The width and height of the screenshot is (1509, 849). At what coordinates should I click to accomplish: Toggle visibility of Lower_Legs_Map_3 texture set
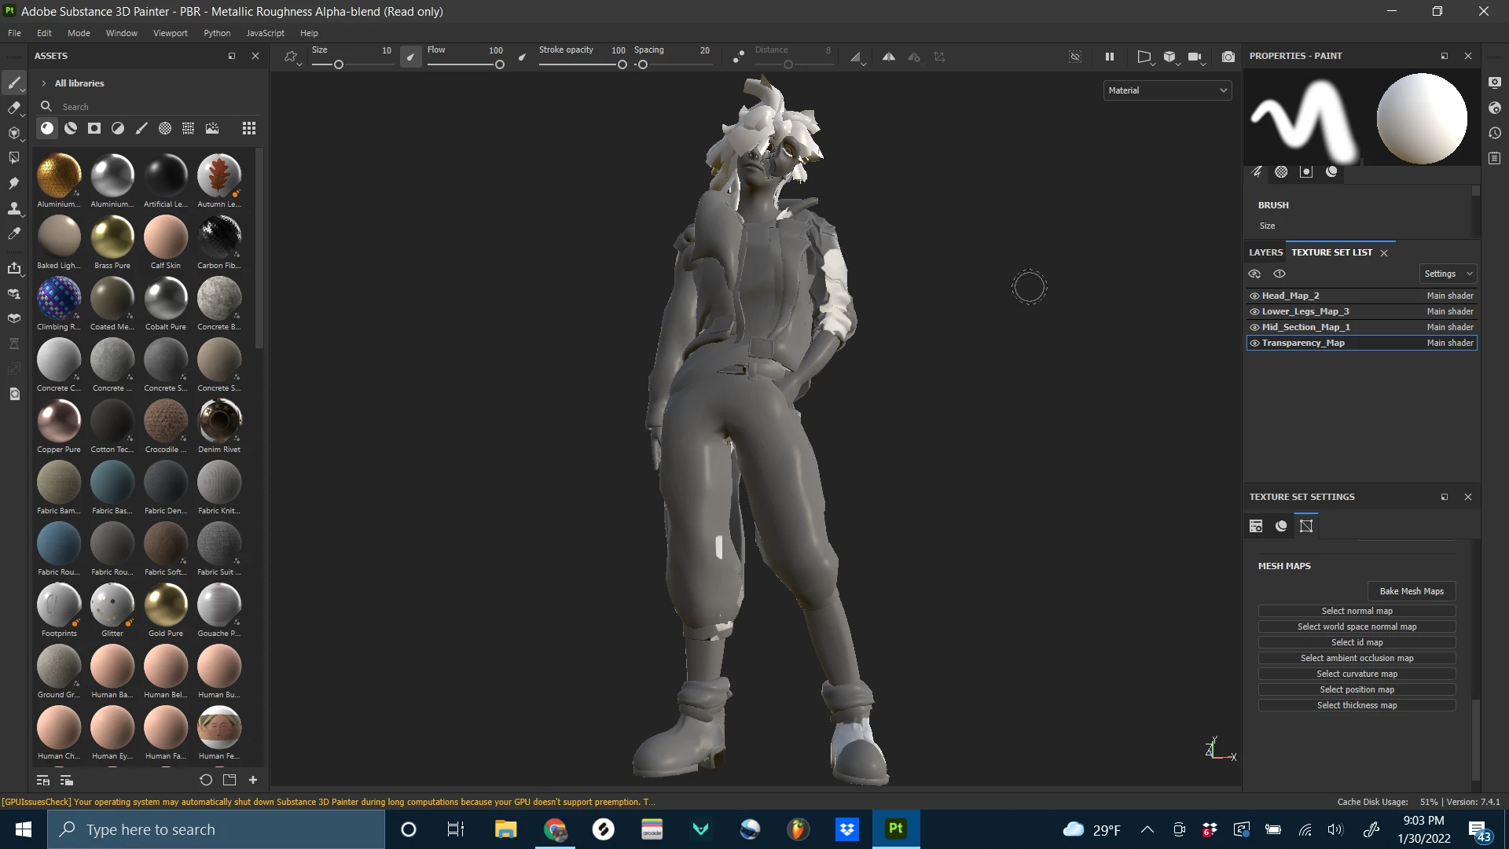(1254, 311)
